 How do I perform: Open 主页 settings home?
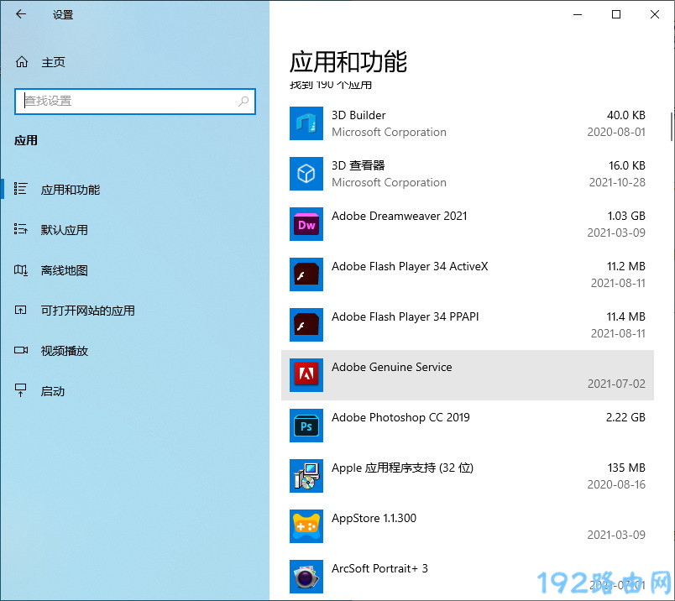click(x=52, y=62)
